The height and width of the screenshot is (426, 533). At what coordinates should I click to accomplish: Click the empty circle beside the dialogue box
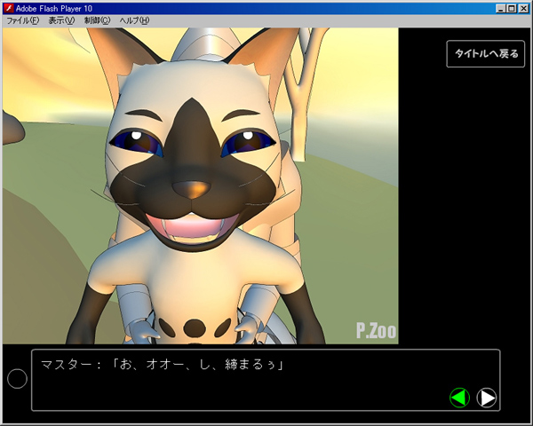point(18,378)
